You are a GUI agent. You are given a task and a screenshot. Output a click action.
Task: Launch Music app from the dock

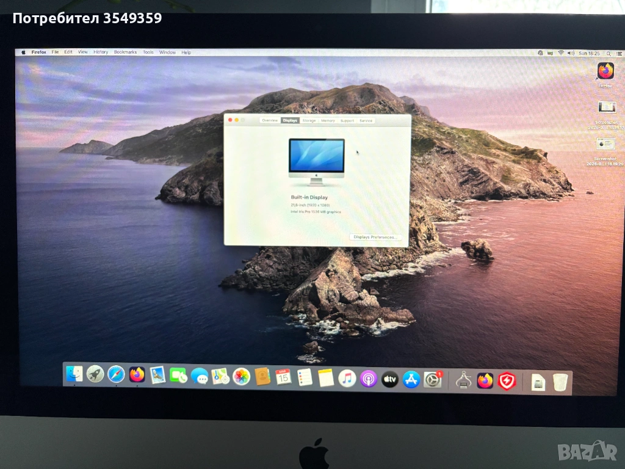[347, 378]
